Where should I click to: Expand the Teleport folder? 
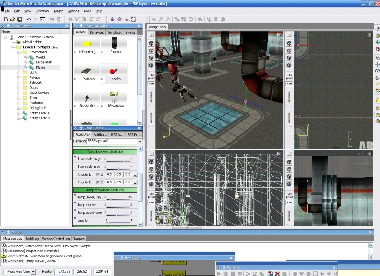(x=19, y=83)
